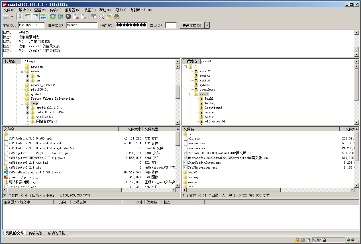Click the speed limit gauge icon
361x244 pixels.
click(x=308, y=240)
